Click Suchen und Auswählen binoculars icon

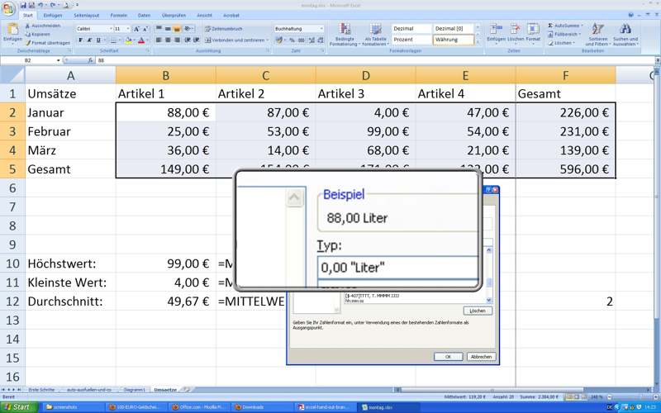point(625,33)
